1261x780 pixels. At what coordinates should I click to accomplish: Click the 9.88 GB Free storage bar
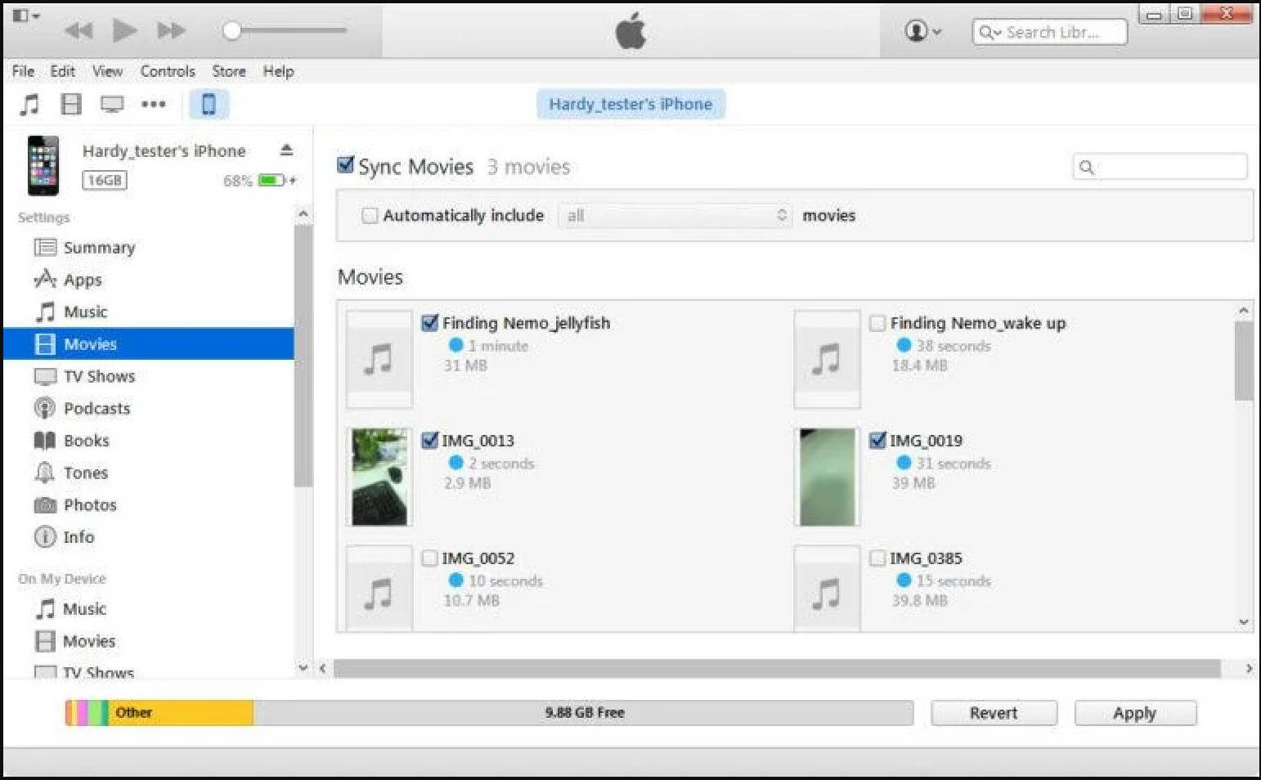(583, 712)
